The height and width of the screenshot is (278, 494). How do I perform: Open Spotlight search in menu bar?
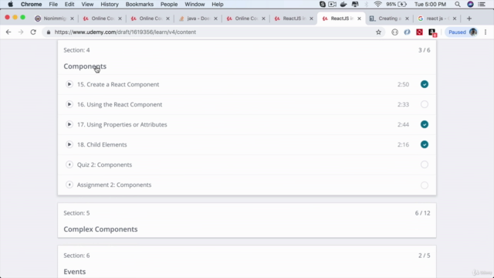tap(458, 5)
